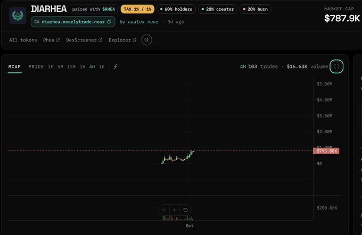The width and height of the screenshot is (362, 235).
Task: Select the 1M timeframe
Action: click(51, 66)
